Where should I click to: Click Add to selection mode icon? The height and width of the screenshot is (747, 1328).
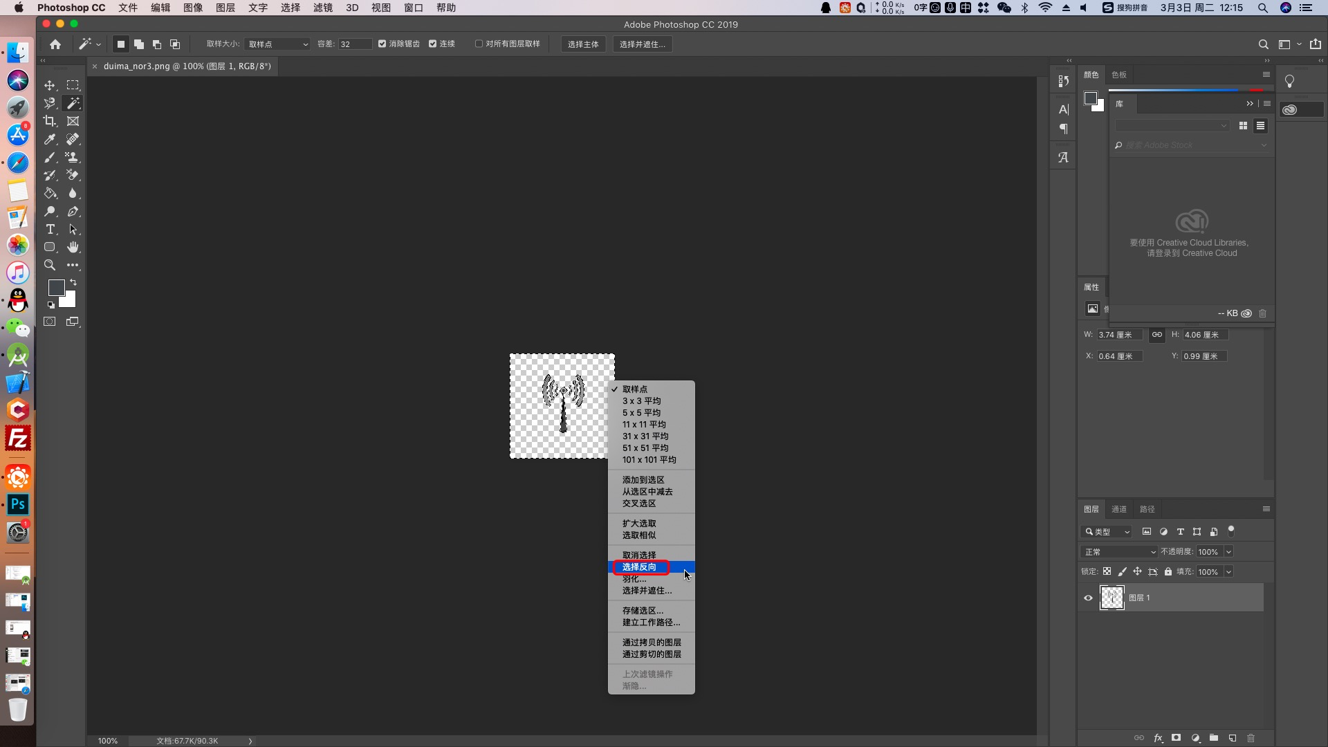point(139,44)
